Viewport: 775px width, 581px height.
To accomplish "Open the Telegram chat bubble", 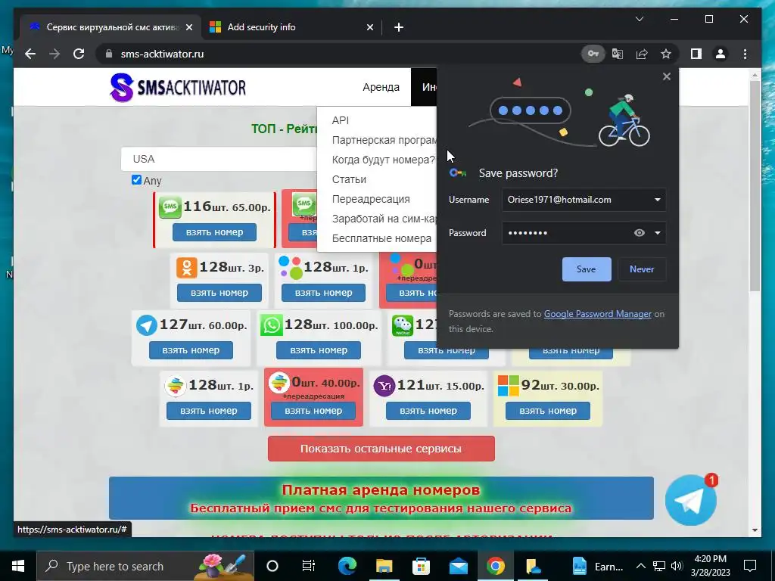I will [x=691, y=500].
